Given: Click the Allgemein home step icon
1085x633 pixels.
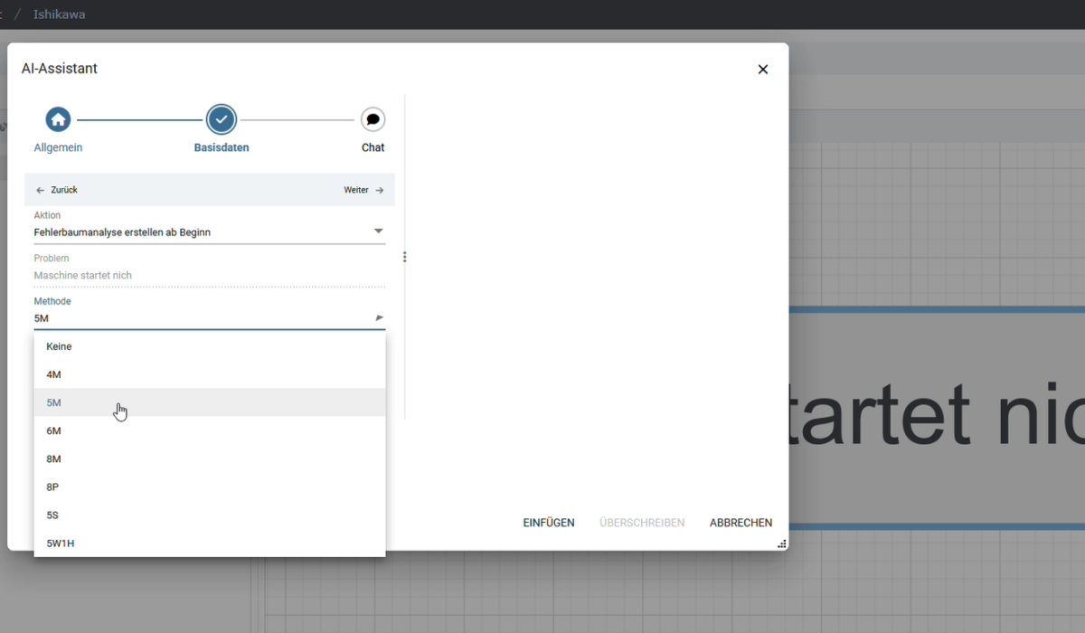Looking at the screenshot, I should 59,119.
